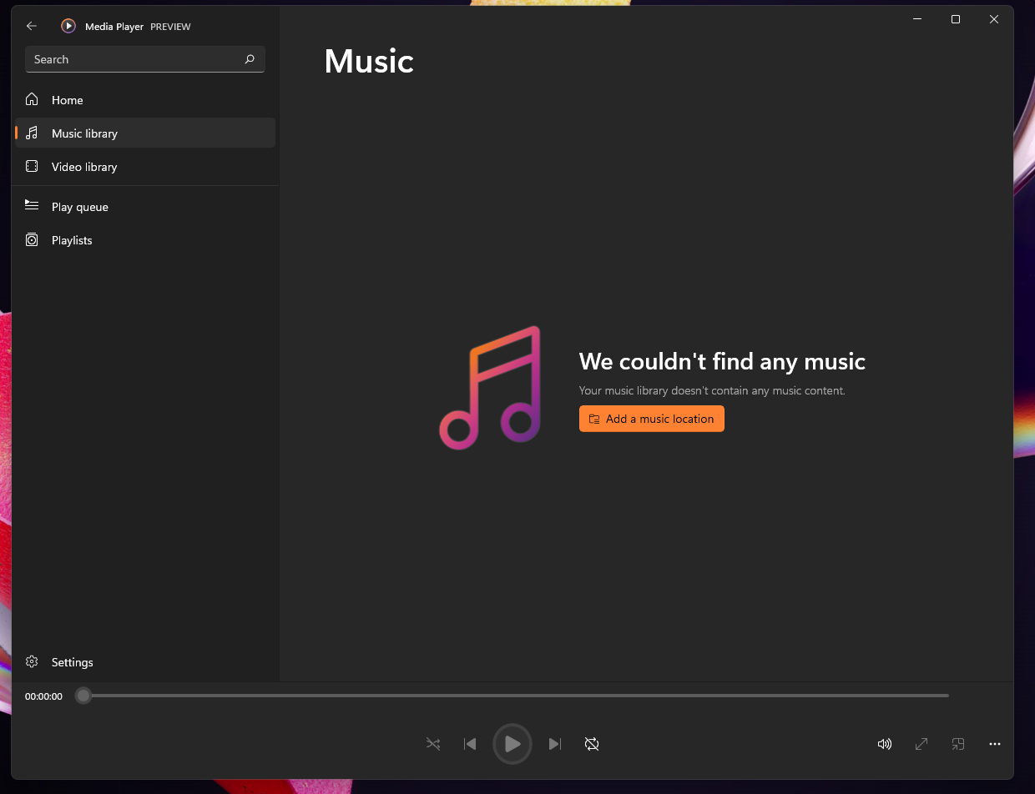Open the Video library
Image resolution: width=1035 pixels, height=794 pixels.
click(145, 167)
